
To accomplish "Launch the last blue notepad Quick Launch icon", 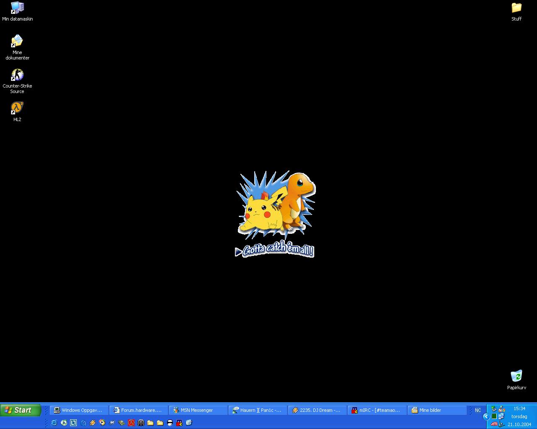I will point(189,423).
